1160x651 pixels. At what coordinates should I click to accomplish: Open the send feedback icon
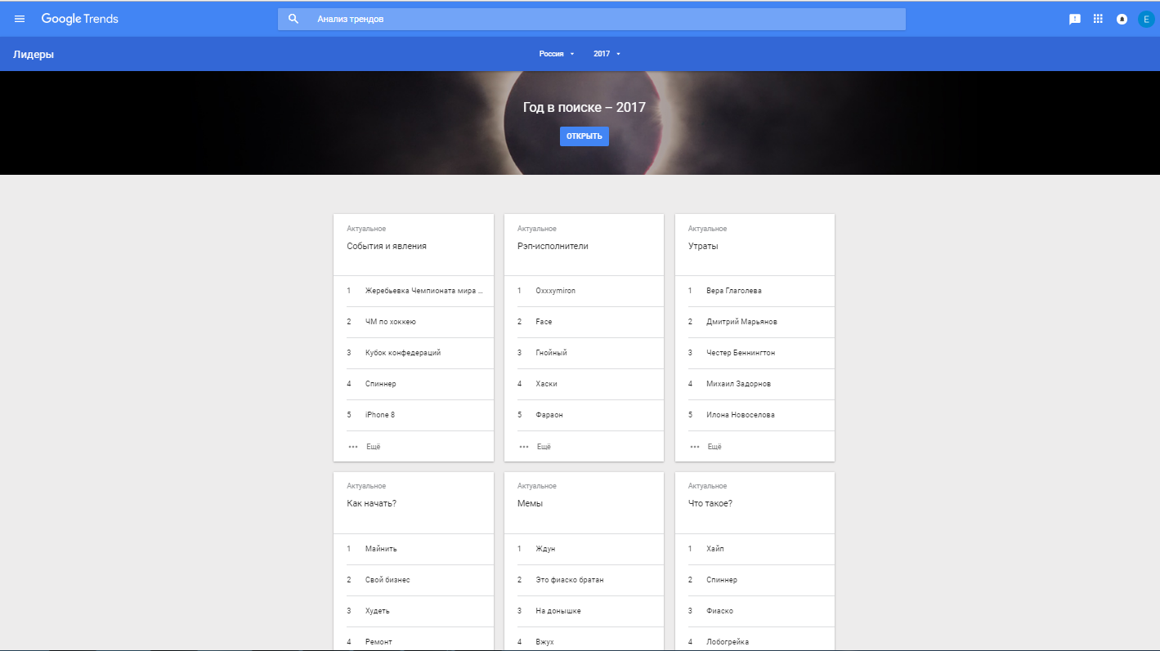tap(1075, 19)
